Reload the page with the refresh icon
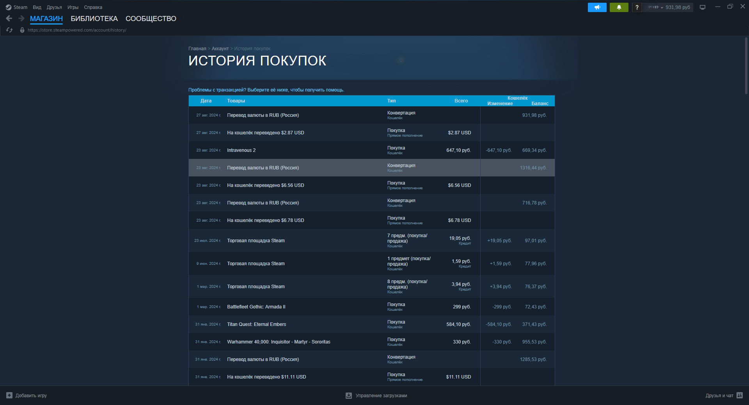749x405 pixels. (9, 30)
